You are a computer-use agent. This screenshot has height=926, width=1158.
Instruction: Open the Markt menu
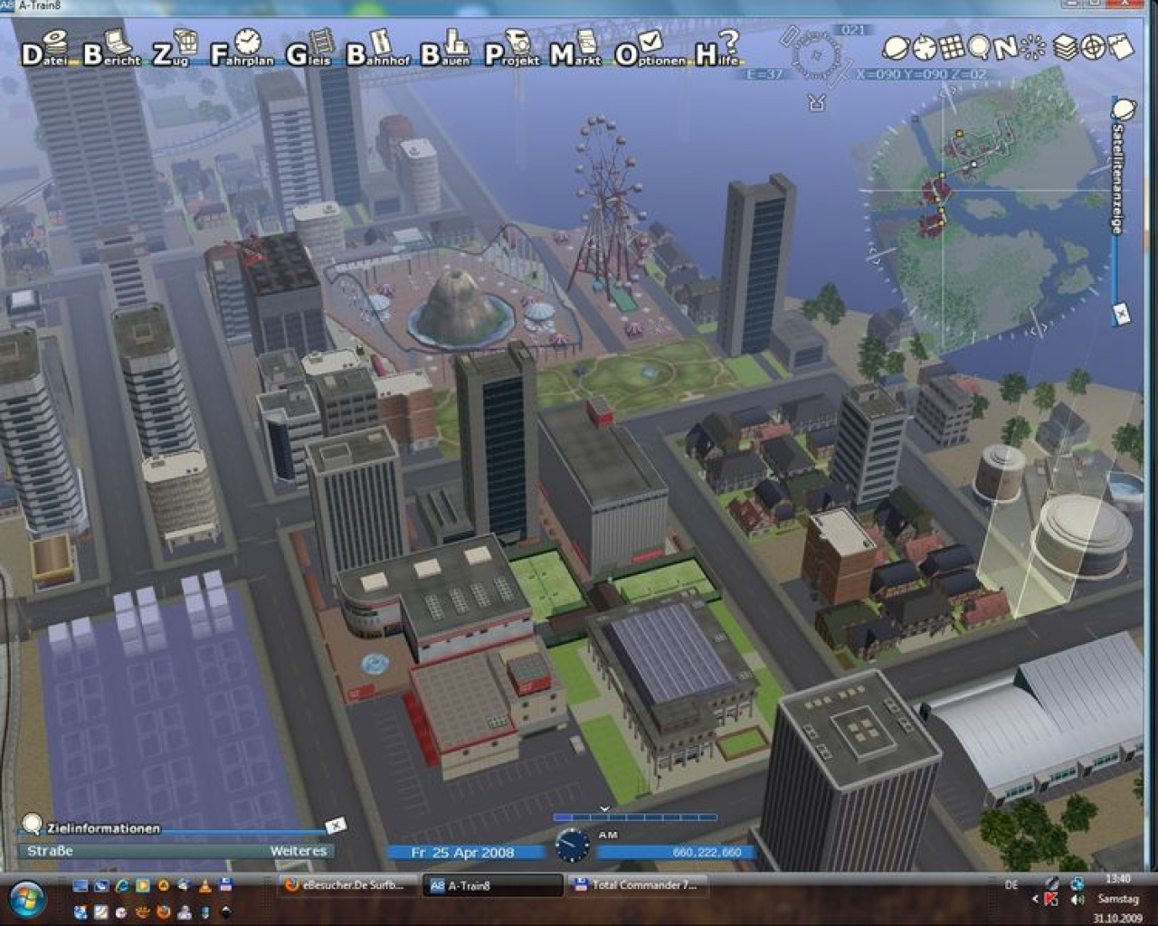pyautogui.click(x=575, y=50)
